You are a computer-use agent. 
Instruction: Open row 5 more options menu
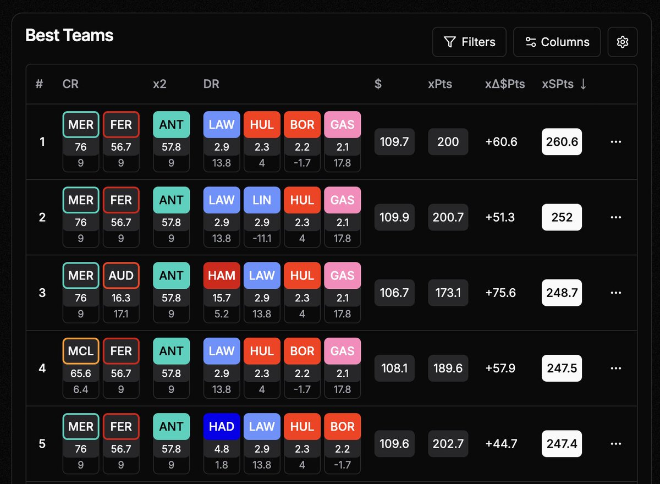[x=616, y=443]
